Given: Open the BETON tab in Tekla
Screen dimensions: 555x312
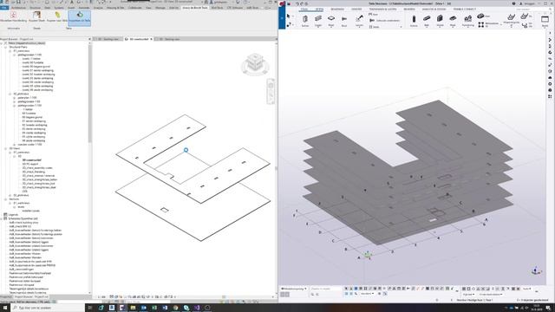Looking at the screenshot, I should (319, 10).
